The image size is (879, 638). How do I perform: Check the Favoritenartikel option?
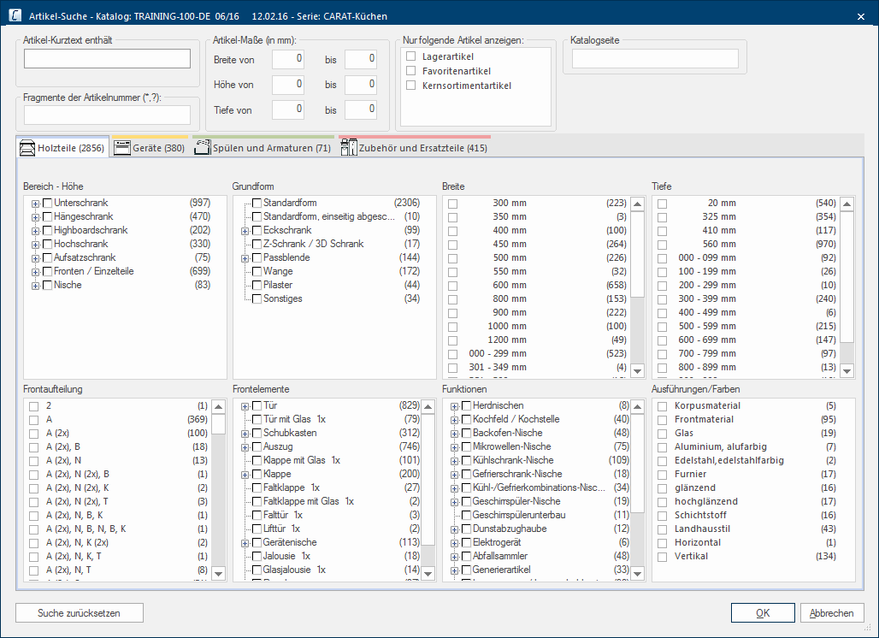coord(411,71)
